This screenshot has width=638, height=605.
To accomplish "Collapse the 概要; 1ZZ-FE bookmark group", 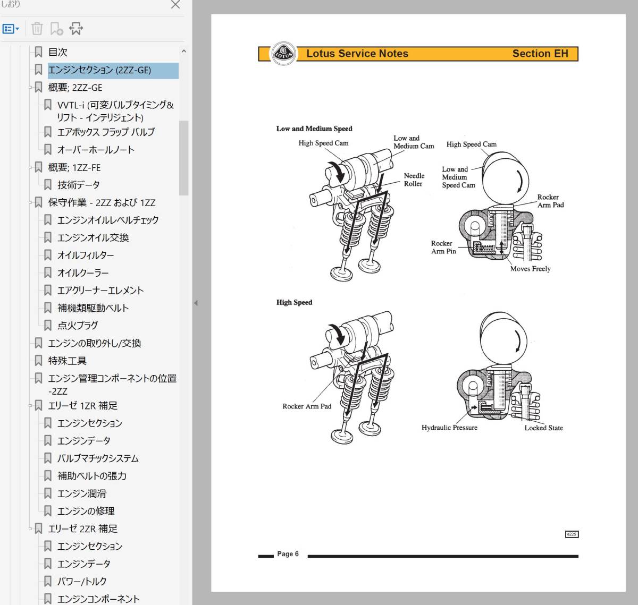I will [30, 167].
